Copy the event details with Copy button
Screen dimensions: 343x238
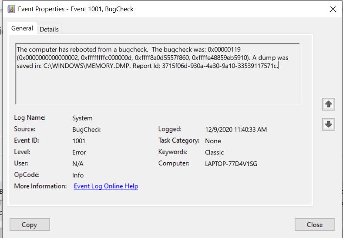point(30,225)
